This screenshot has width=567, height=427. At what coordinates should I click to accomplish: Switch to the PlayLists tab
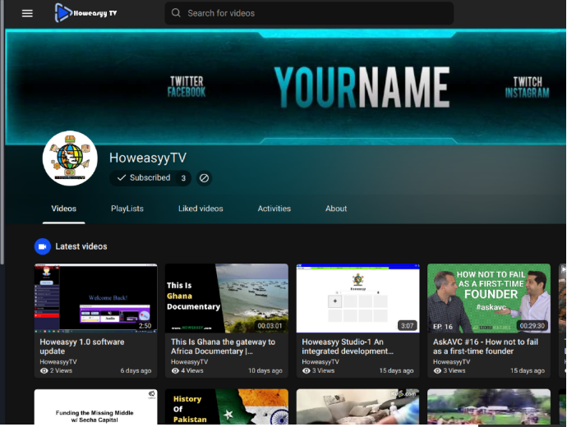(127, 209)
